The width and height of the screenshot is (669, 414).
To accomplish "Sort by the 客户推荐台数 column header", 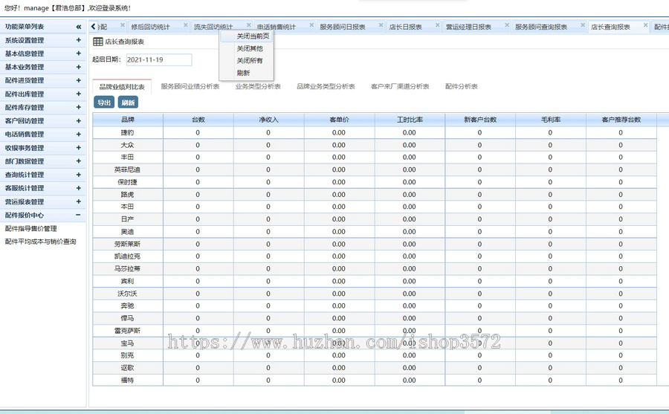I will pos(621,120).
